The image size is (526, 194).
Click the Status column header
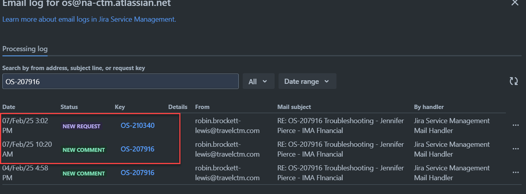point(69,107)
